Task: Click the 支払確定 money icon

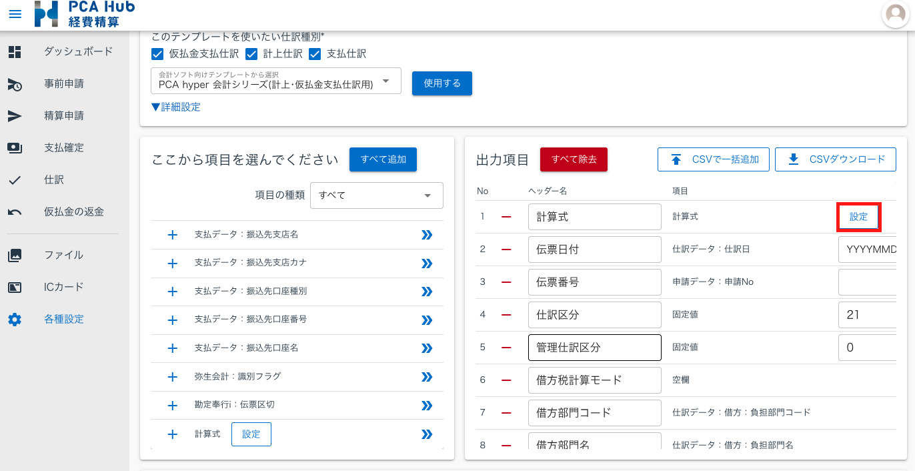Action: coord(15,148)
